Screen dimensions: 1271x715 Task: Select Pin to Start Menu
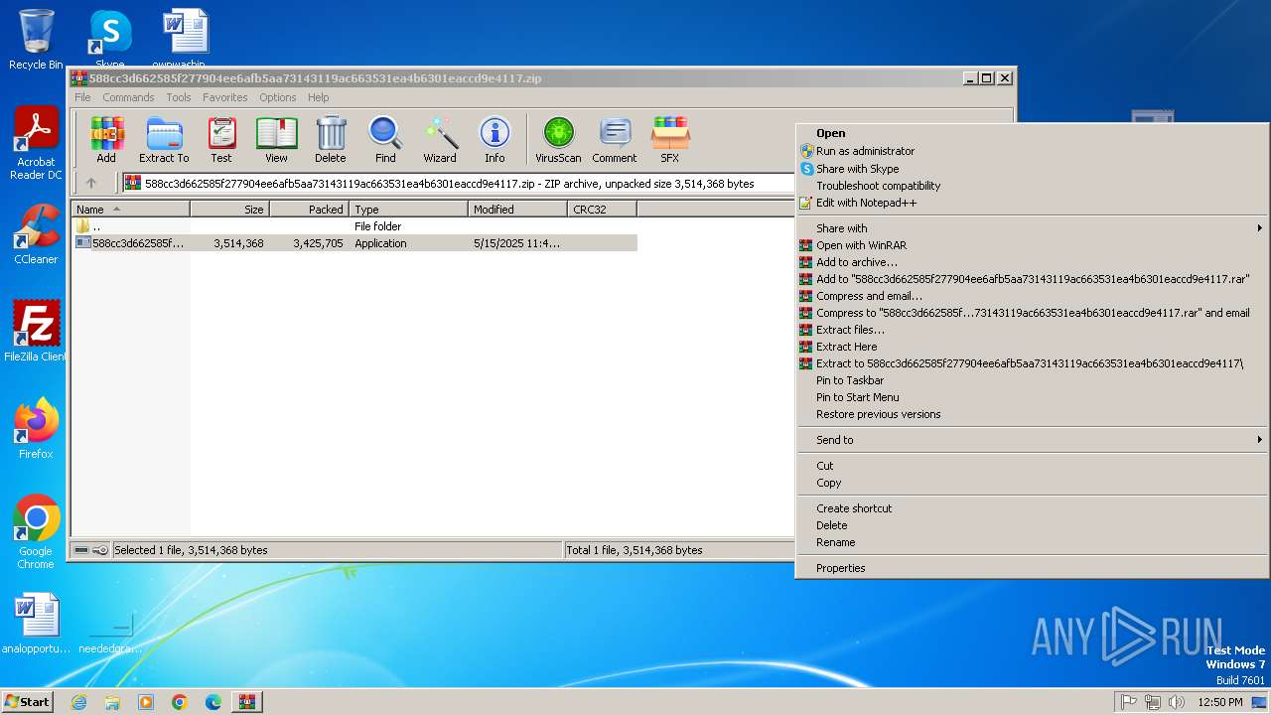coord(1033,397)
